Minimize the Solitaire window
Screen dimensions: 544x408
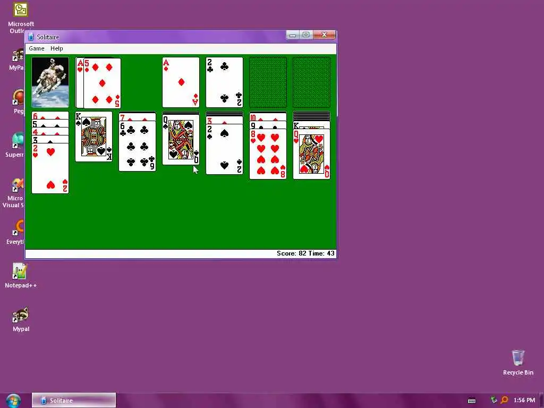click(x=293, y=35)
